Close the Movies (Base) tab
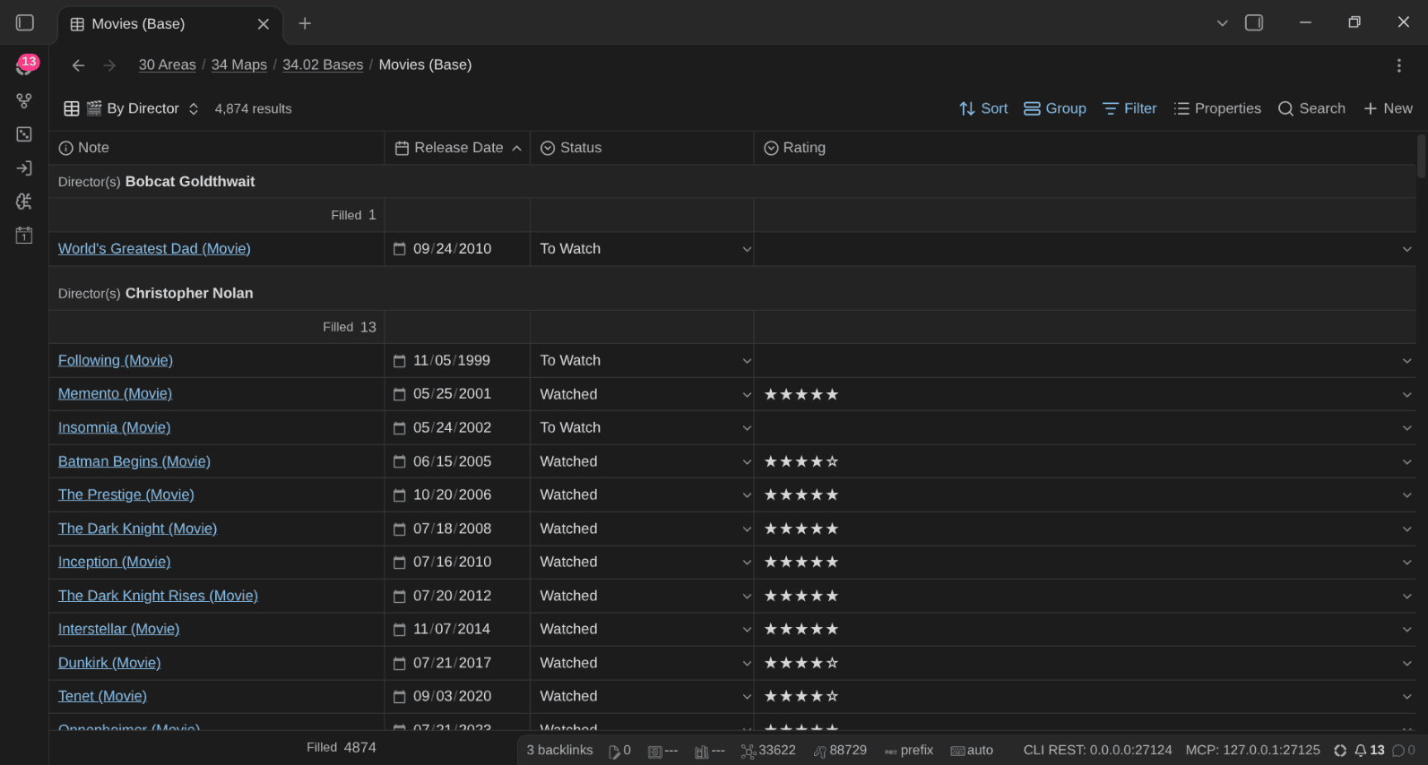The image size is (1428, 765). (264, 24)
